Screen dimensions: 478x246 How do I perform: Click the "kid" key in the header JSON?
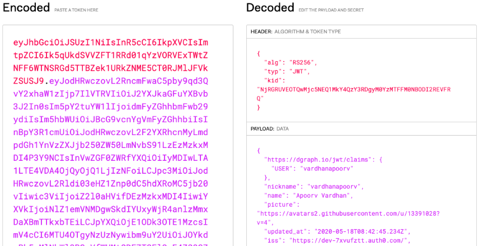coord(272,80)
